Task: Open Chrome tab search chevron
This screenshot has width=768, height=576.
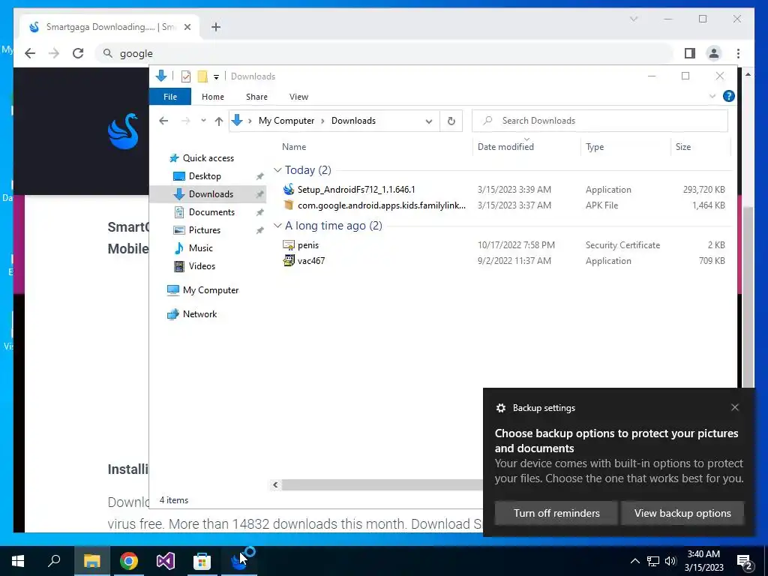Action: [633, 19]
